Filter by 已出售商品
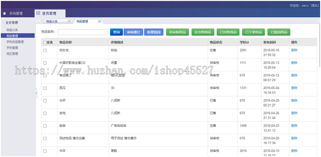Viewport: 321px width, 157px height. 228,32
